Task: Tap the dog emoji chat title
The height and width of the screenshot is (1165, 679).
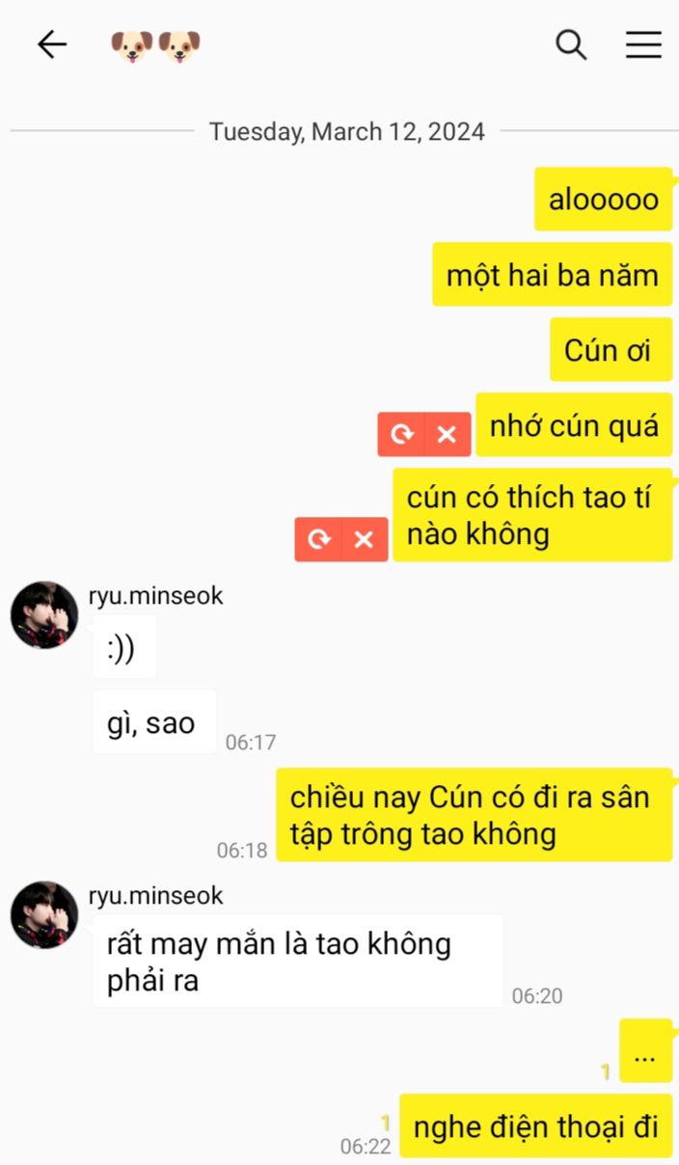Action: 155,45
